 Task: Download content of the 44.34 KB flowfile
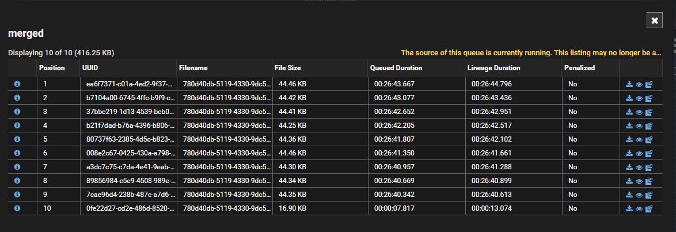coord(629,181)
